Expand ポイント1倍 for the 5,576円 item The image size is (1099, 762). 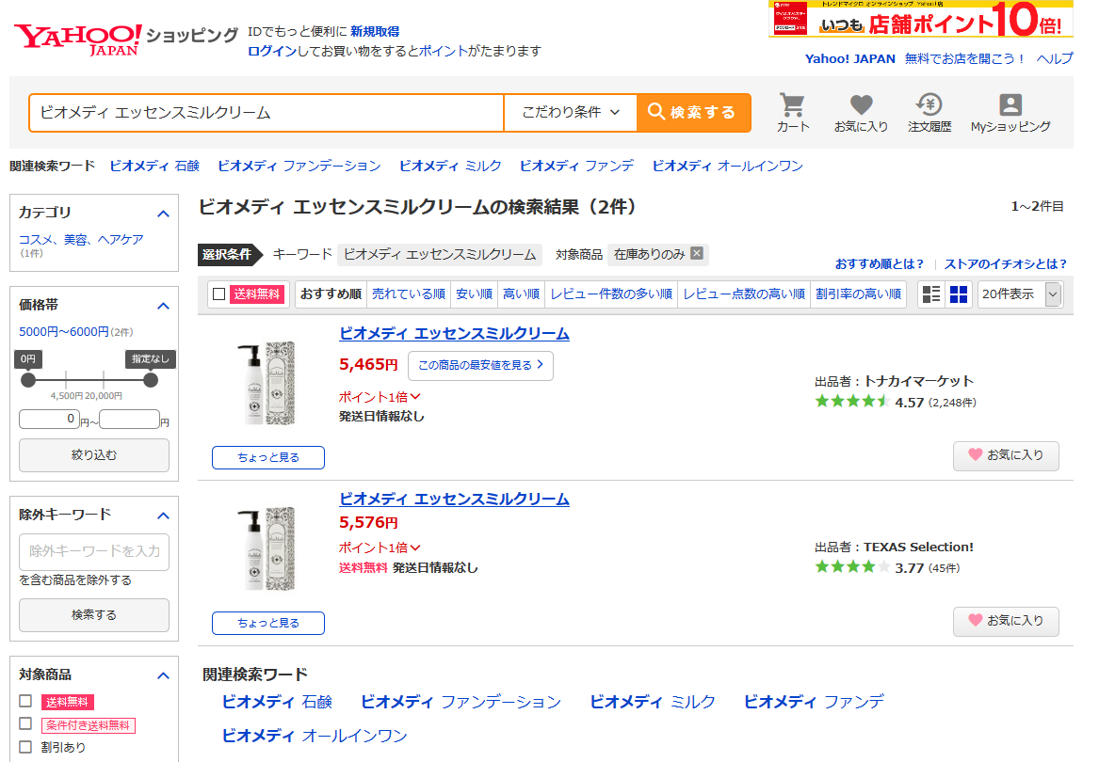(x=380, y=548)
